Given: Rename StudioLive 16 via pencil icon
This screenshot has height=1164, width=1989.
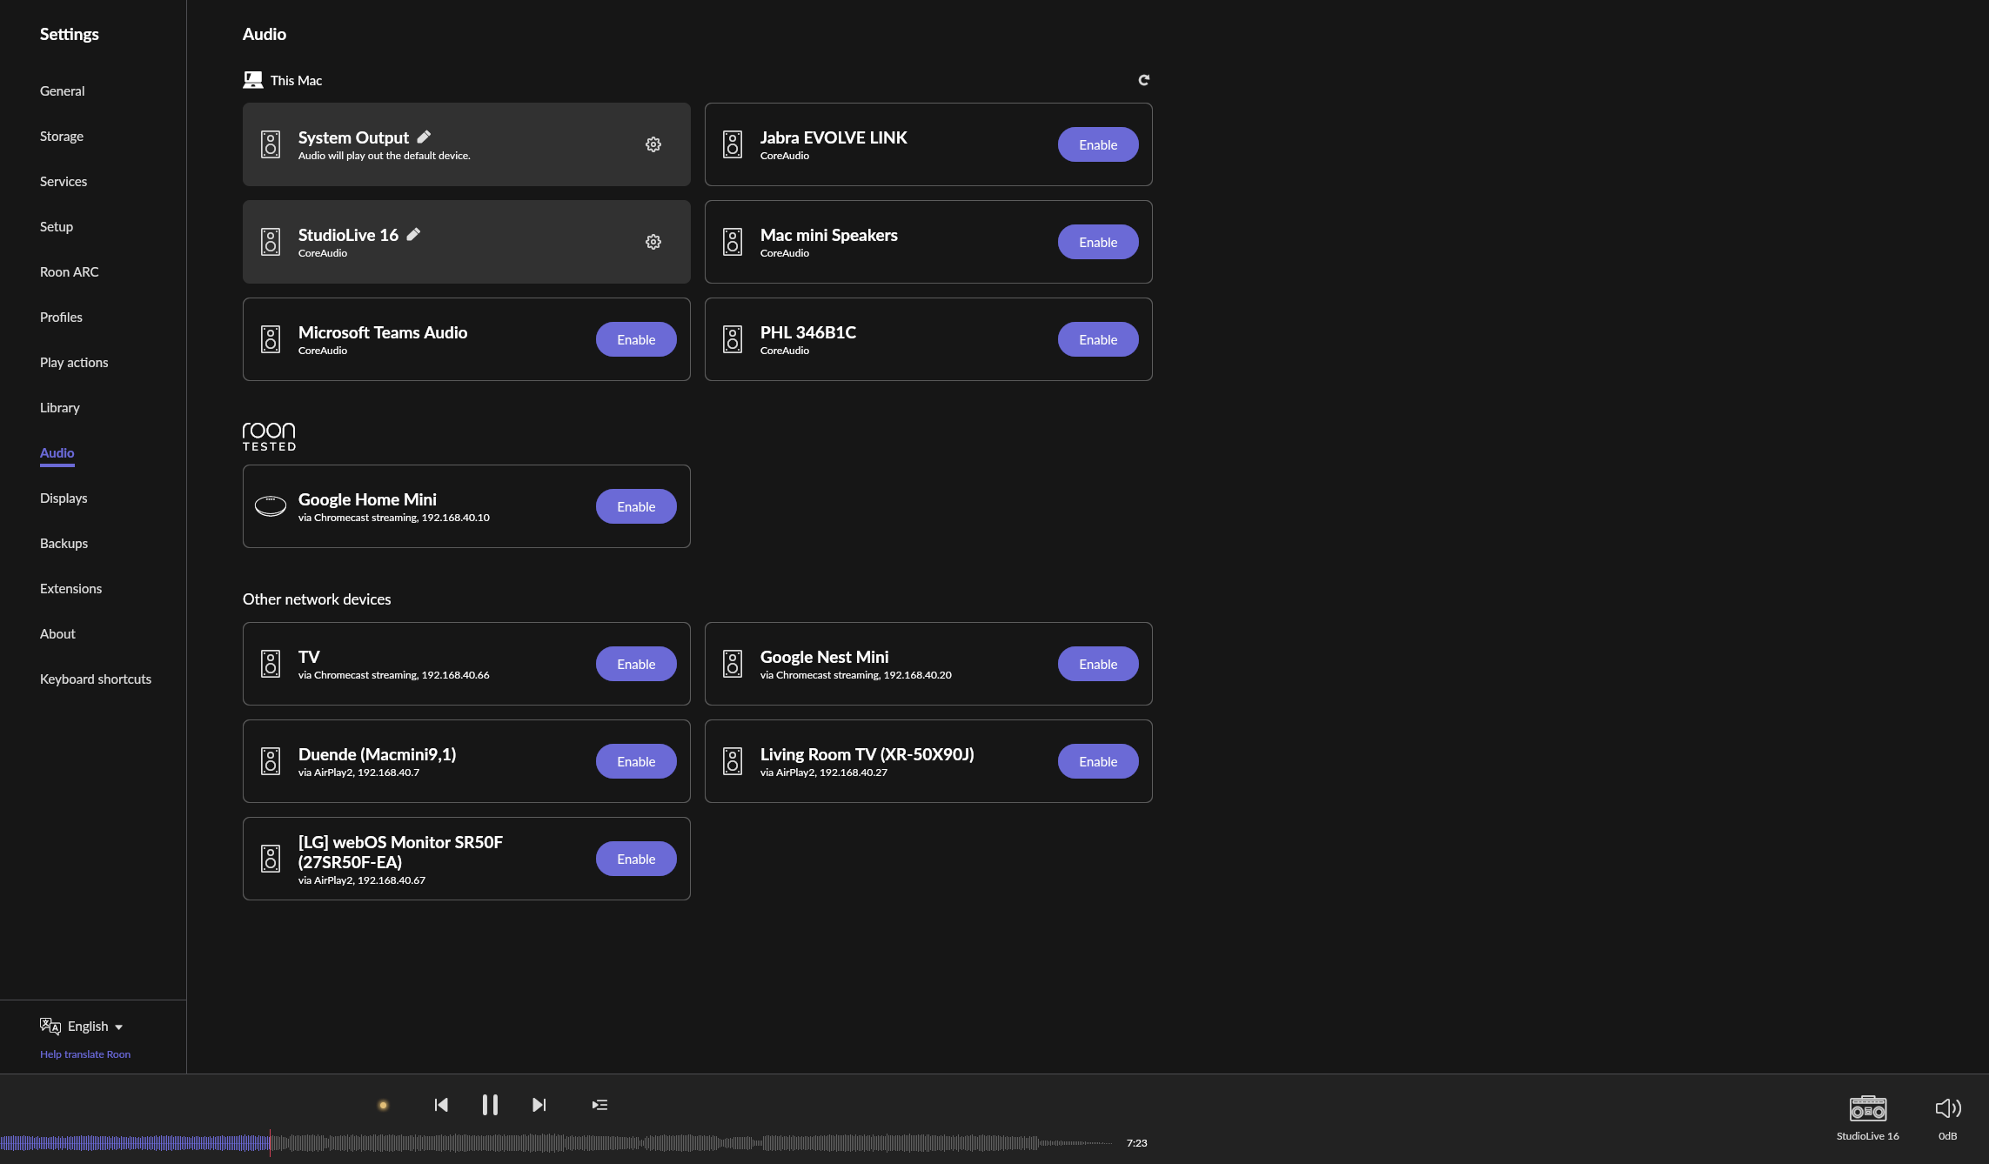Looking at the screenshot, I should 413,234.
